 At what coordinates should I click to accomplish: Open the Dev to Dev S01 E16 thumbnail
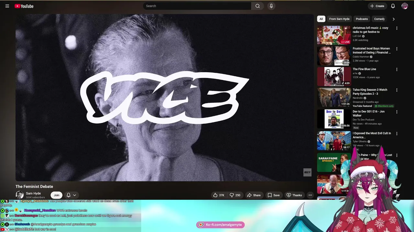[x=334, y=119]
